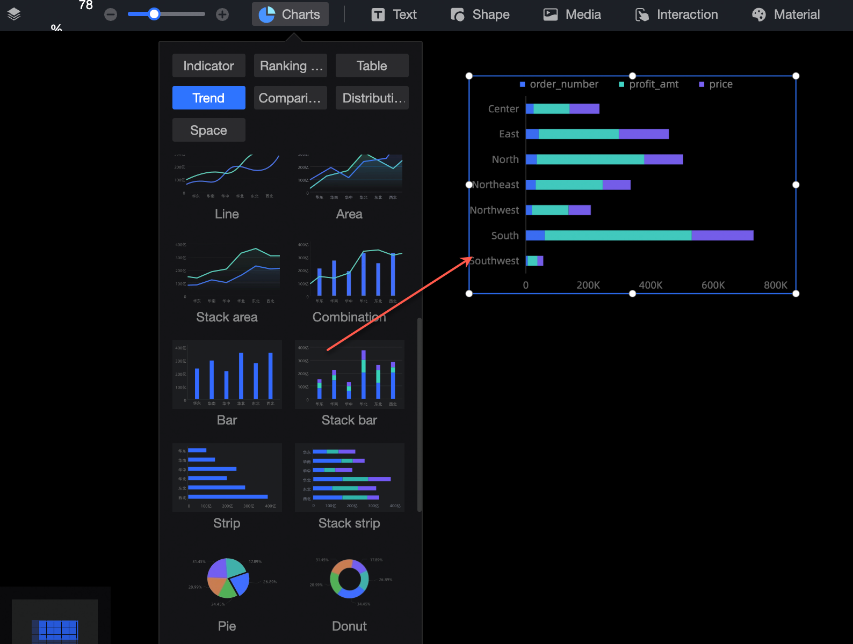Open the Material palette menu
The height and width of the screenshot is (644, 853).
(786, 14)
